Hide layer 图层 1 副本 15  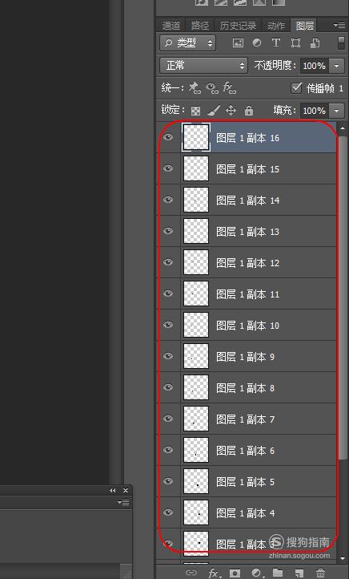[x=168, y=168]
